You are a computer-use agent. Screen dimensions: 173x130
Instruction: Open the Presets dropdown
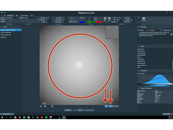pos(11,18)
